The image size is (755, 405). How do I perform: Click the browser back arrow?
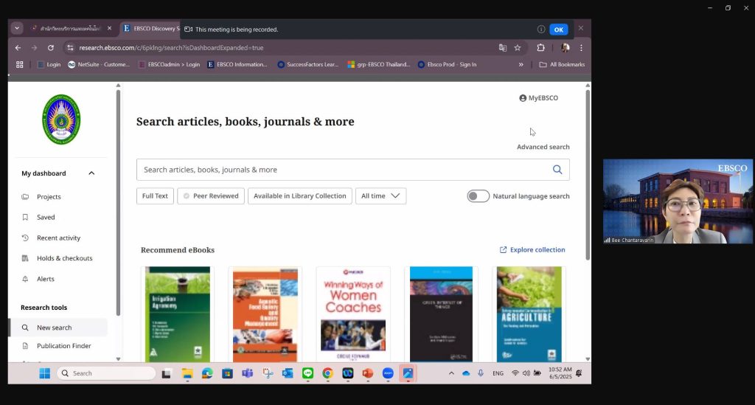(18, 48)
